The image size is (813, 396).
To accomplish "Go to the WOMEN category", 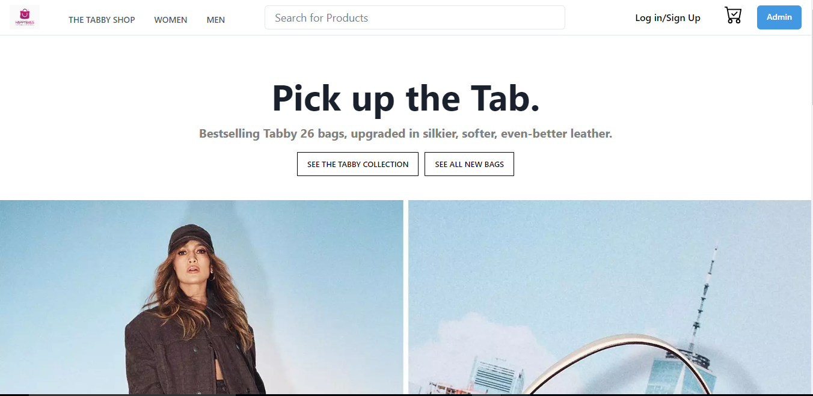I will (x=171, y=20).
